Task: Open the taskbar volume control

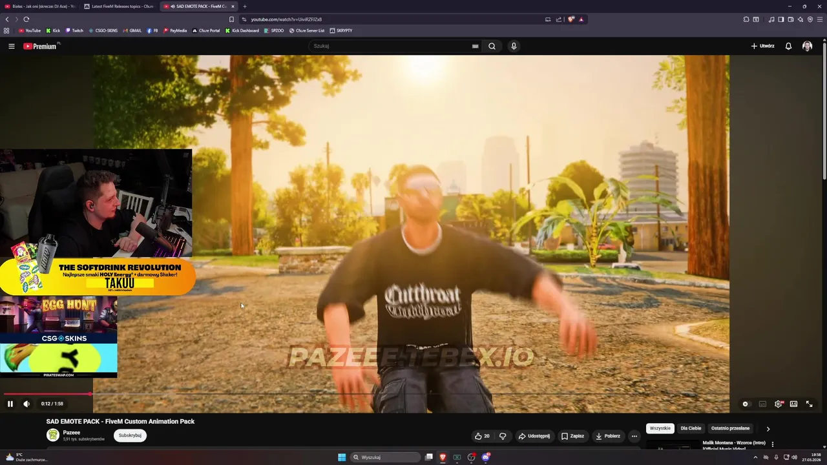Action: [794, 457]
